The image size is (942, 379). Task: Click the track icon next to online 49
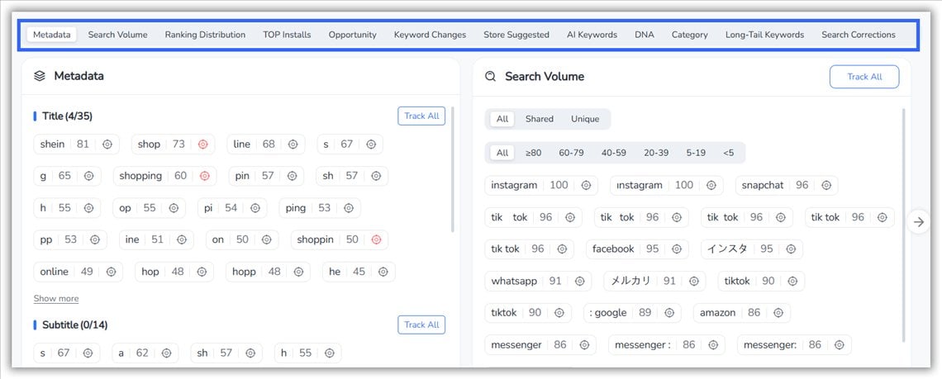(111, 272)
